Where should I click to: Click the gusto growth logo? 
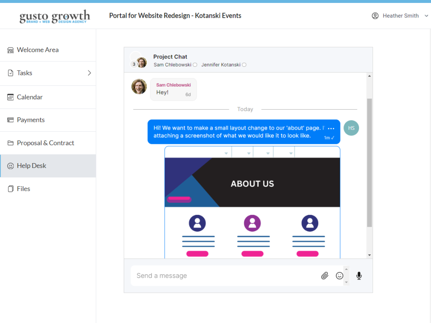coord(55,16)
